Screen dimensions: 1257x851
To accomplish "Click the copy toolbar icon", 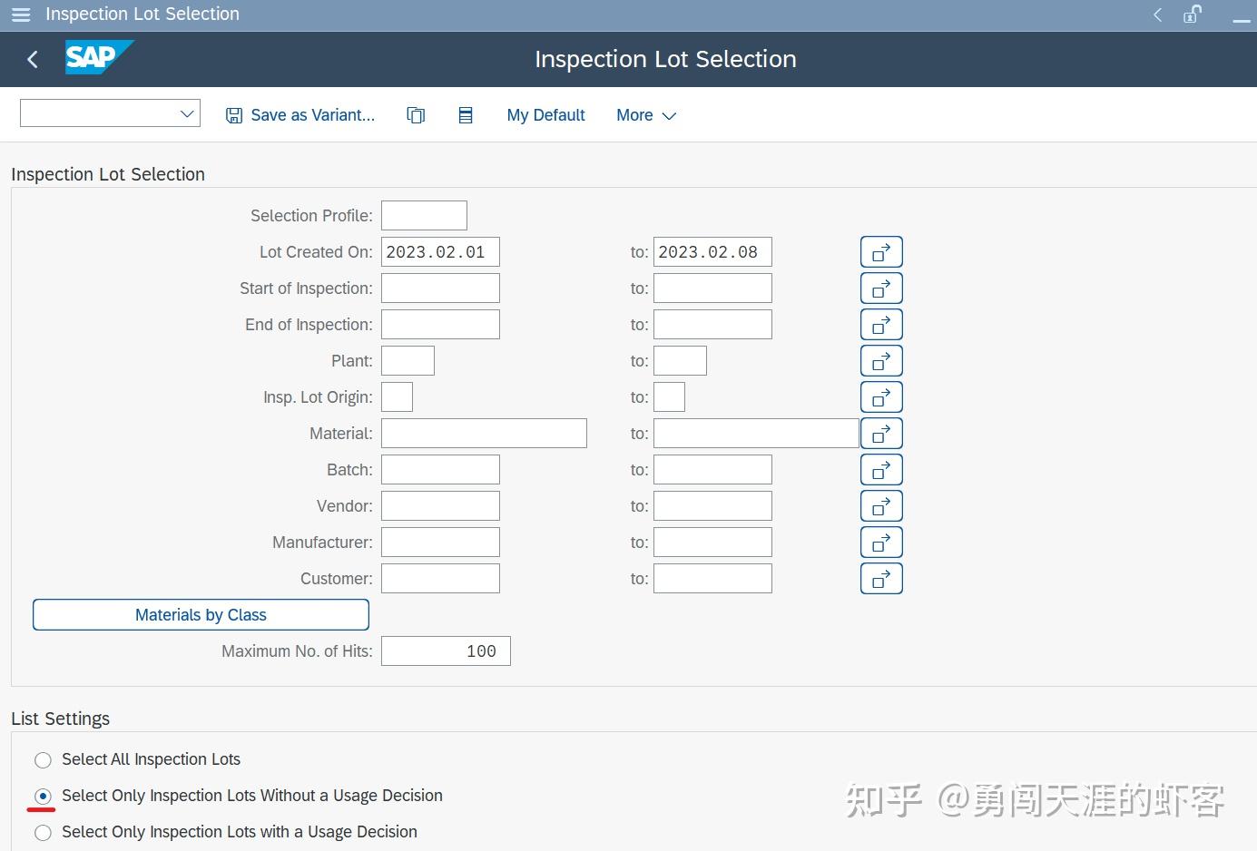I will click(x=416, y=114).
